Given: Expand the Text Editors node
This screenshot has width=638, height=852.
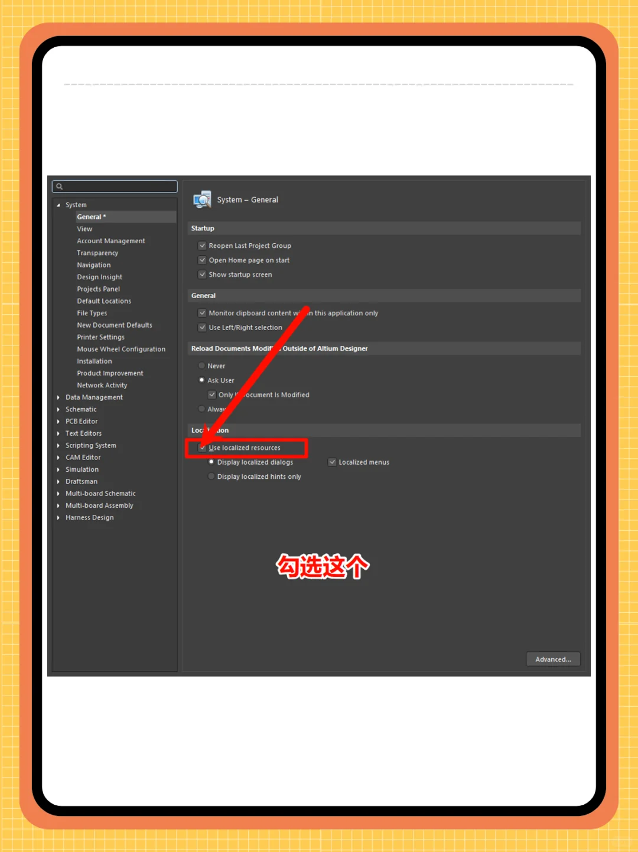Looking at the screenshot, I should [x=58, y=433].
